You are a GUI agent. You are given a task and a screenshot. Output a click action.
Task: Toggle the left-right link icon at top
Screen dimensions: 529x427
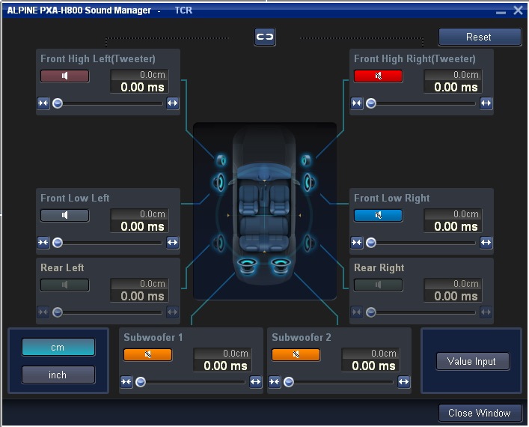(265, 37)
